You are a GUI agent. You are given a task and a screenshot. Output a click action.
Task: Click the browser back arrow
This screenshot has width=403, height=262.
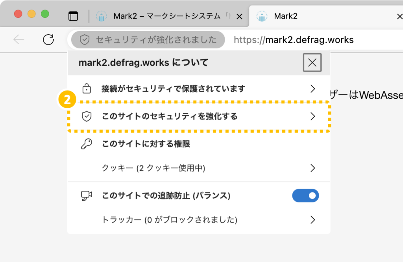pos(19,40)
